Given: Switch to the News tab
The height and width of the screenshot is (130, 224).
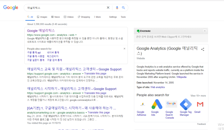Looking at the screenshot, I should click(55, 17).
